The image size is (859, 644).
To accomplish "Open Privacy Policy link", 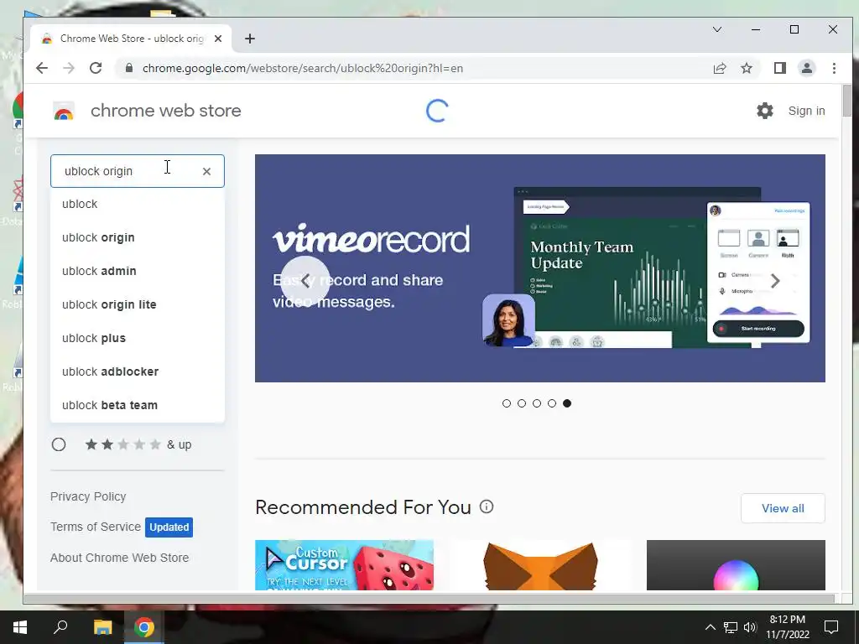I will [88, 496].
